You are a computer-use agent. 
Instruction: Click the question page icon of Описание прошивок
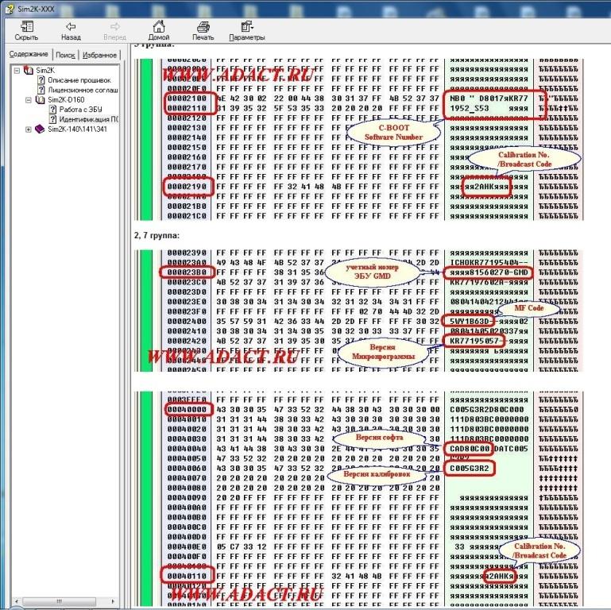click(x=41, y=80)
